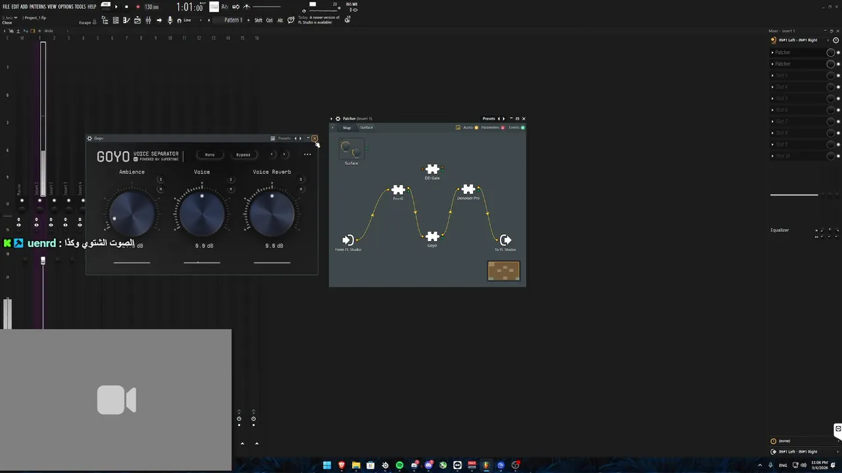The width and height of the screenshot is (842, 473).
Task: Click the Patcher map overview thumbnail
Action: [504, 271]
